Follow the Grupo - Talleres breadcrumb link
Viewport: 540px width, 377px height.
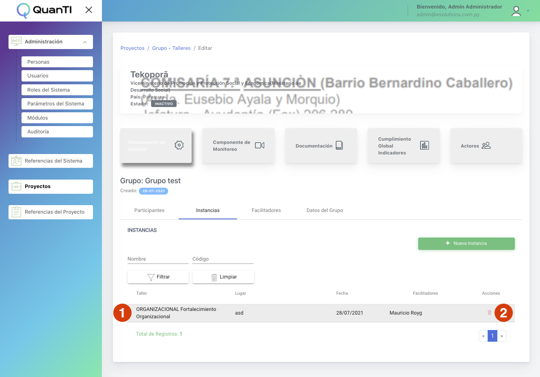[171, 48]
